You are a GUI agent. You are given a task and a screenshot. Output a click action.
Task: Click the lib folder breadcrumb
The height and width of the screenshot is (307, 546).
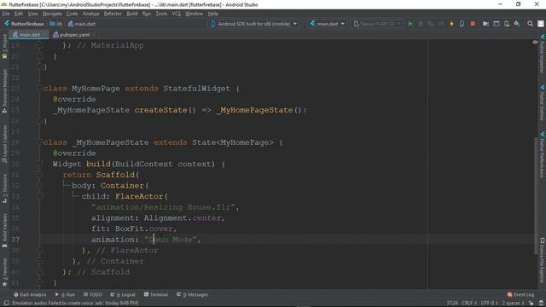pyautogui.click(x=56, y=24)
